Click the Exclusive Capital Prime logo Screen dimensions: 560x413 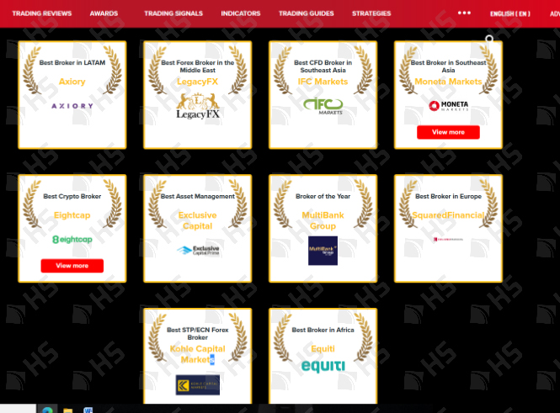coord(198,250)
